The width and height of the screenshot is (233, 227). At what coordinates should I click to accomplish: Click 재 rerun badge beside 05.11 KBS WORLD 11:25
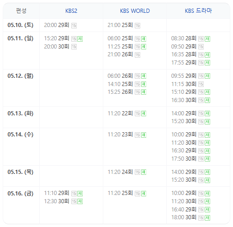pos(143,47)
